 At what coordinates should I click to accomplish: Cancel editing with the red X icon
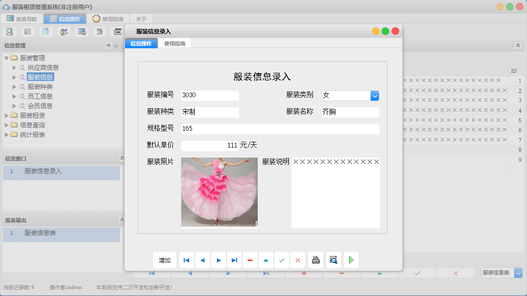pos(298,260)
